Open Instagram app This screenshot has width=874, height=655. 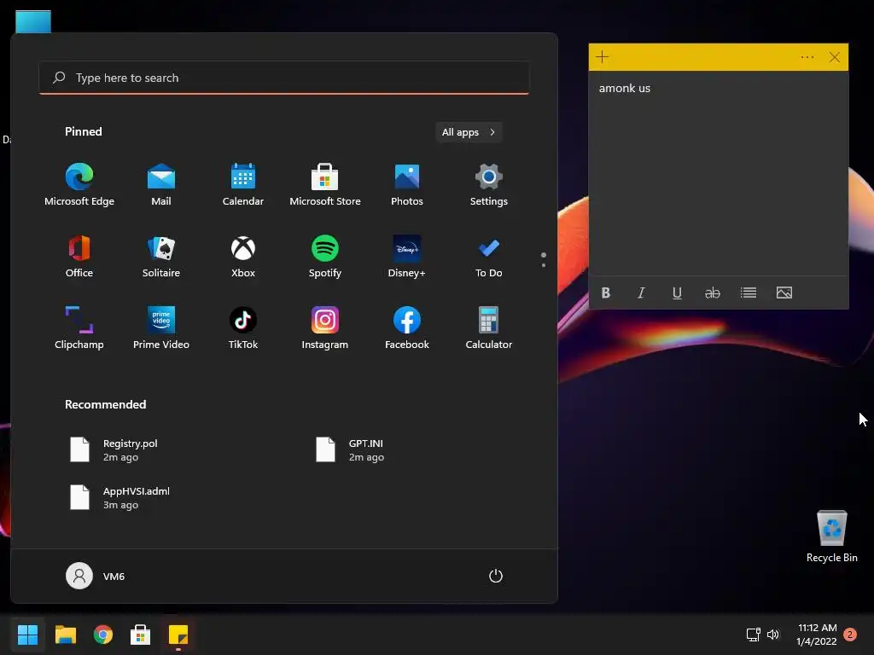[x=325, y=328]
